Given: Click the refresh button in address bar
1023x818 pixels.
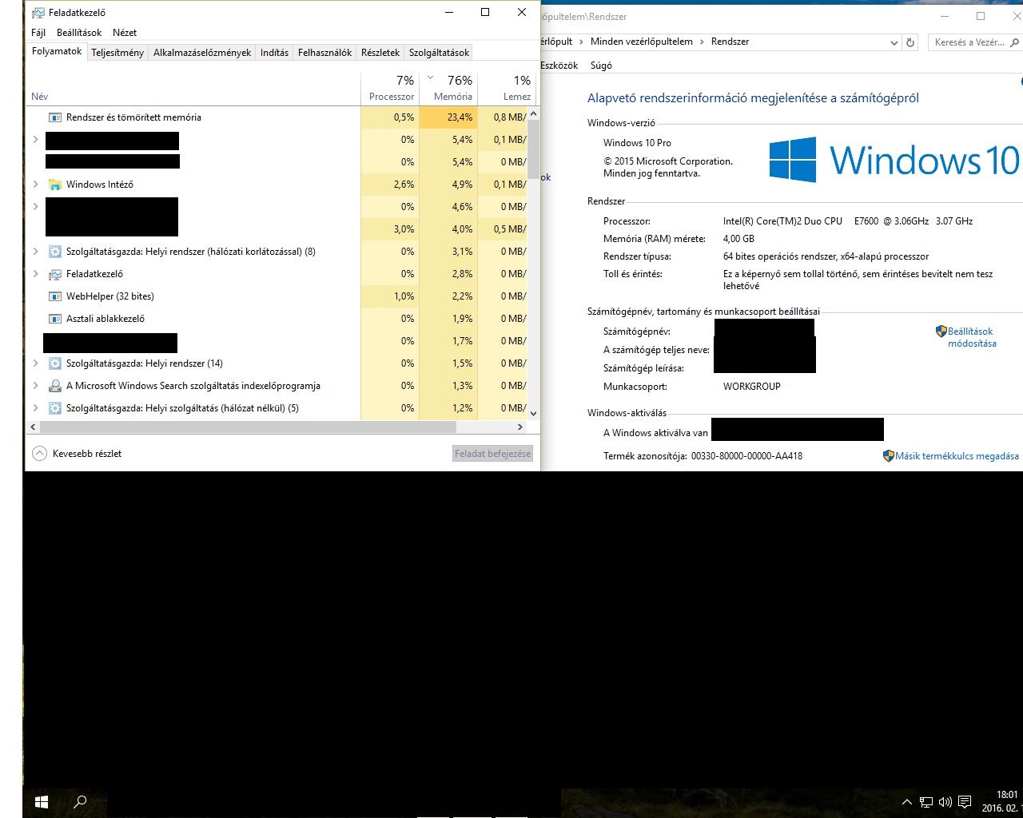Looking at the screenshot, I should [x=910, y=42].
